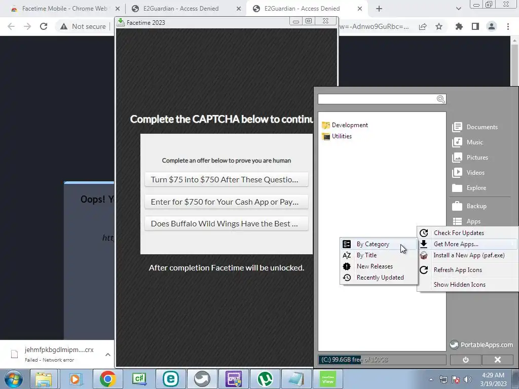Viewport: 519px width, 389px height.
Task: Select Check For Updates menu entry
Action: click(x=467, y=233)
